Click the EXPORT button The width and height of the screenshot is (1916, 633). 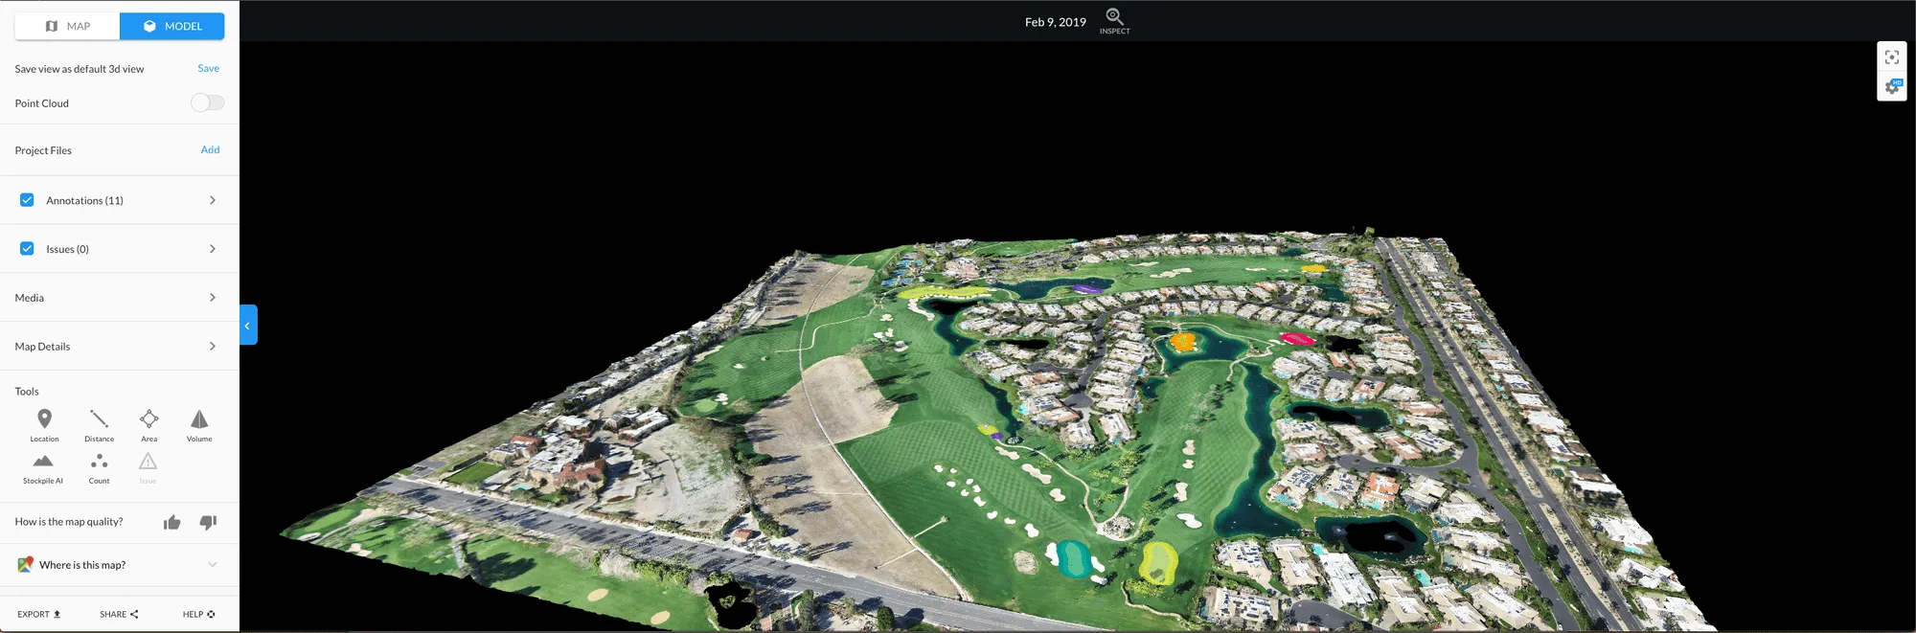point(38,614)
